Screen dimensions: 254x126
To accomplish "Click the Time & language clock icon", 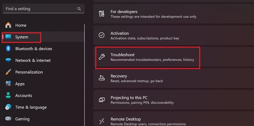I will (8, 107).
